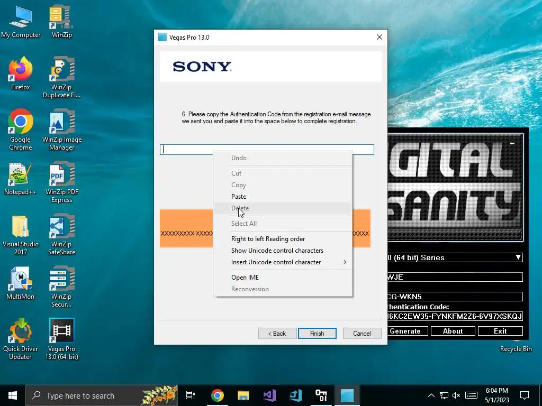
Task: Open touch keyboard tray icon
Action: pyautogui.click(x=471, y=395)
